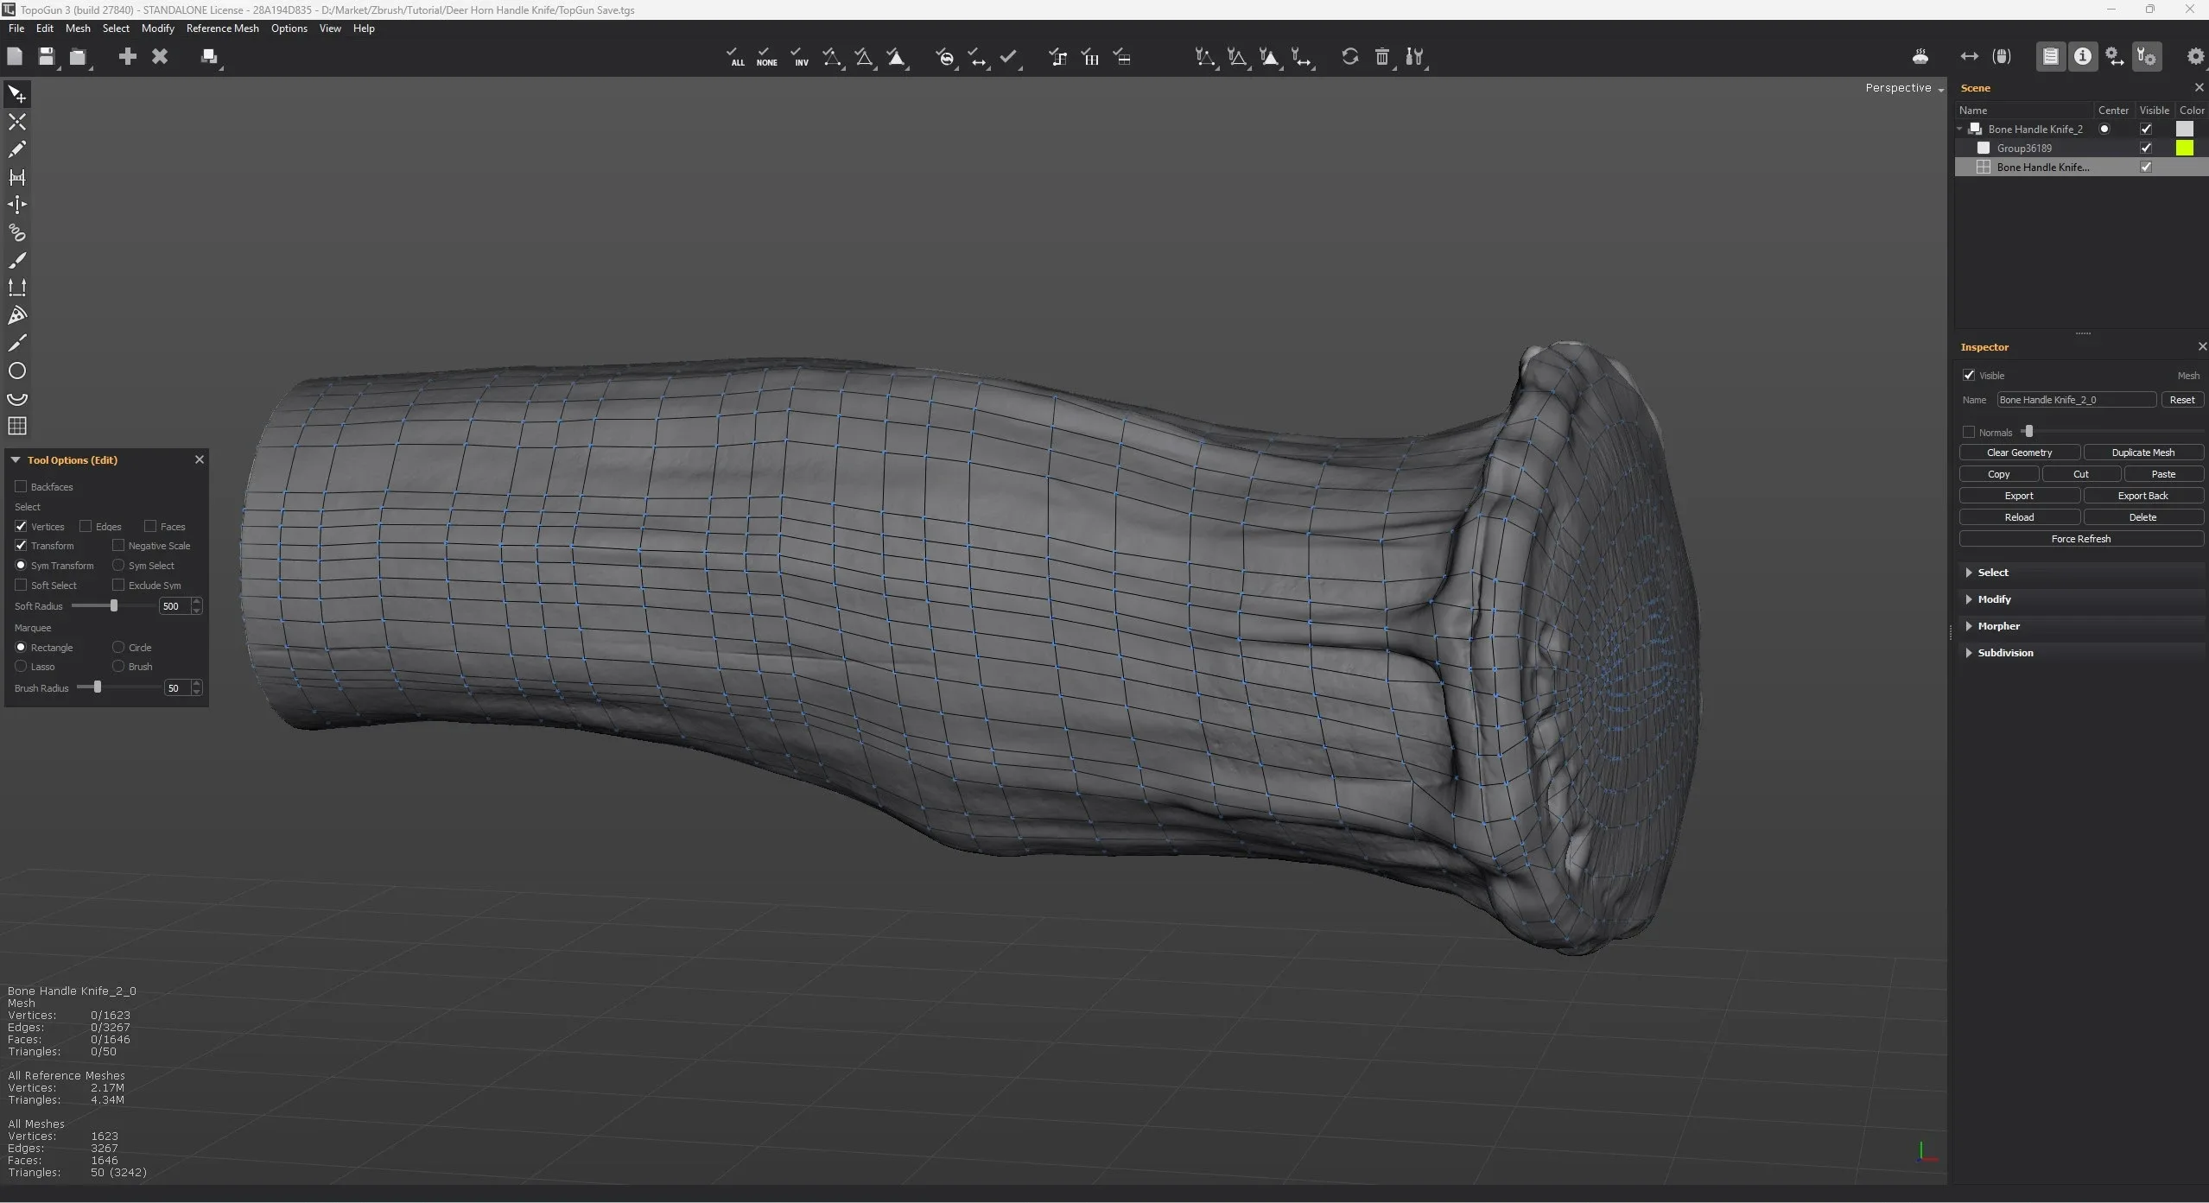The width and height of the screenshot is (2209, 1203).
Task: Click the save scene floppy icon
Action: [47, 57]
